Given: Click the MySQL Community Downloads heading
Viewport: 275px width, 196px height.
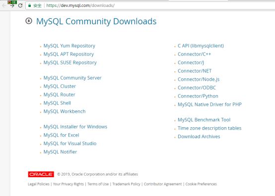Looking at the screenshot, I should [x=96, y=21].
